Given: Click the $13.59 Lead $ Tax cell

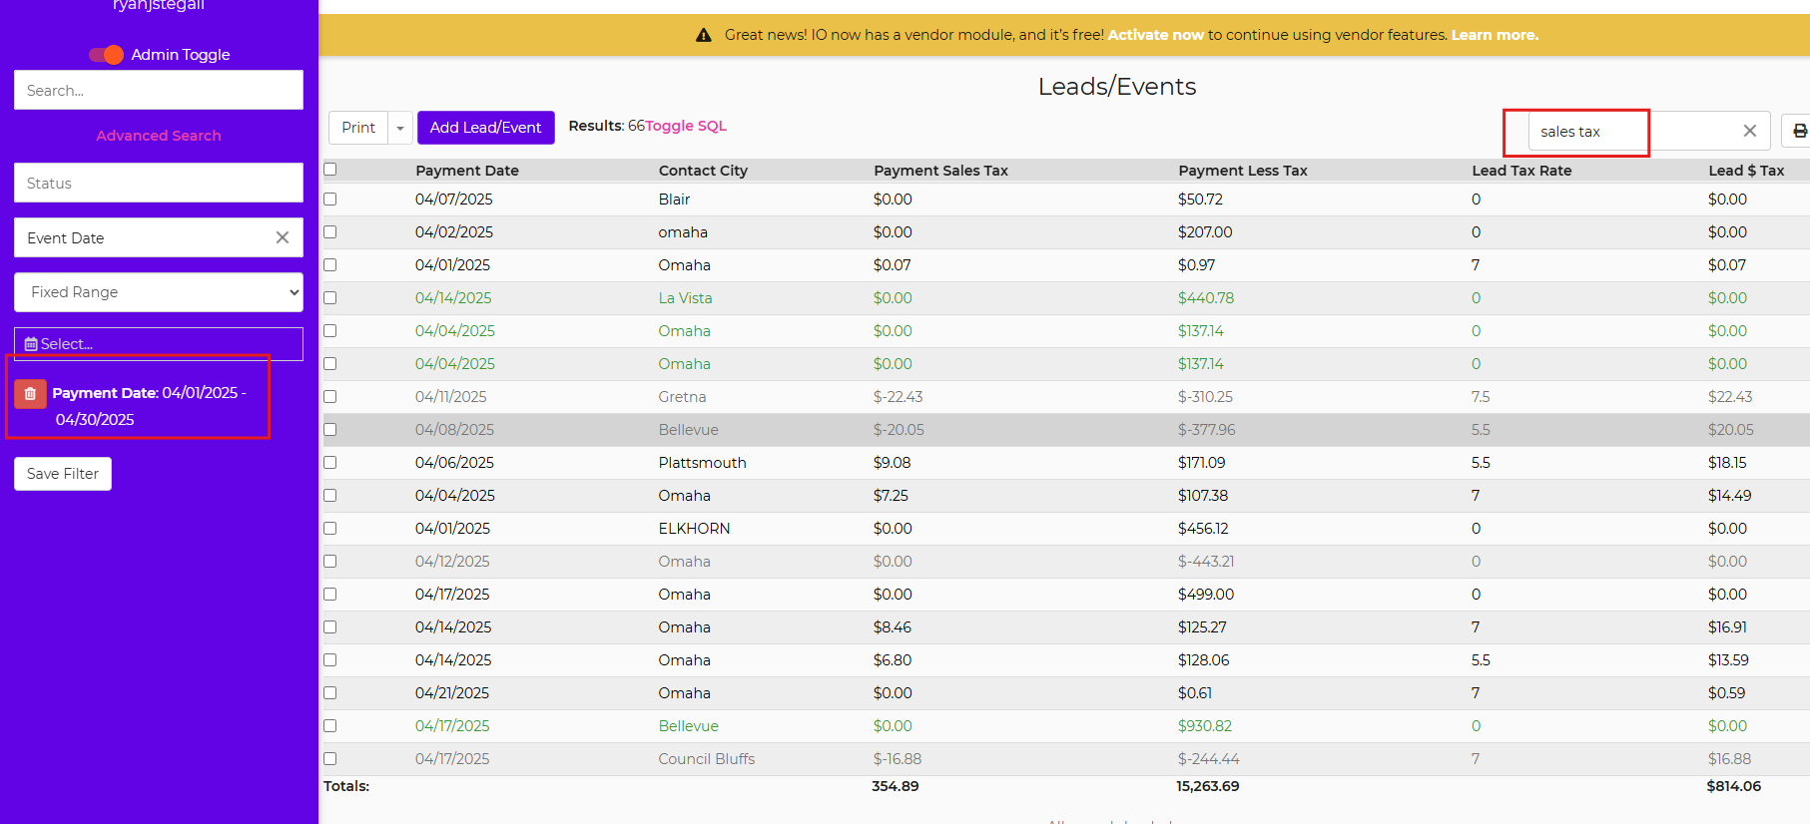Looking at the screenshot, I should tap(1728, 660).
